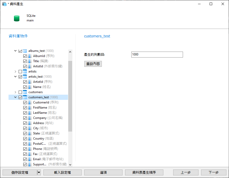
Task: Select the AlbumId column icon
Action: coord(30,56)
